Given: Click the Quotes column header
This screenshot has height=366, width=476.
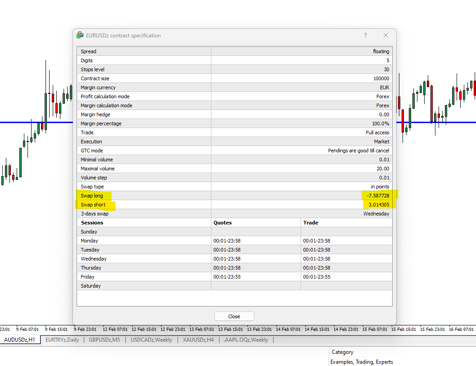Looking at the screenshot, I should click(223, 223).
